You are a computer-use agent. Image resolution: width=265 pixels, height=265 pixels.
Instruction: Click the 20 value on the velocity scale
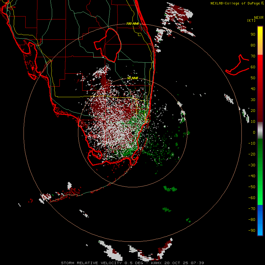tap(253, 110)
